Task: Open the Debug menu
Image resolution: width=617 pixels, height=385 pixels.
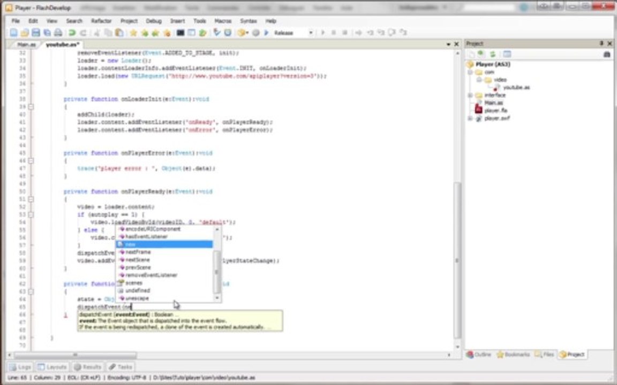Action: (154, 21)
